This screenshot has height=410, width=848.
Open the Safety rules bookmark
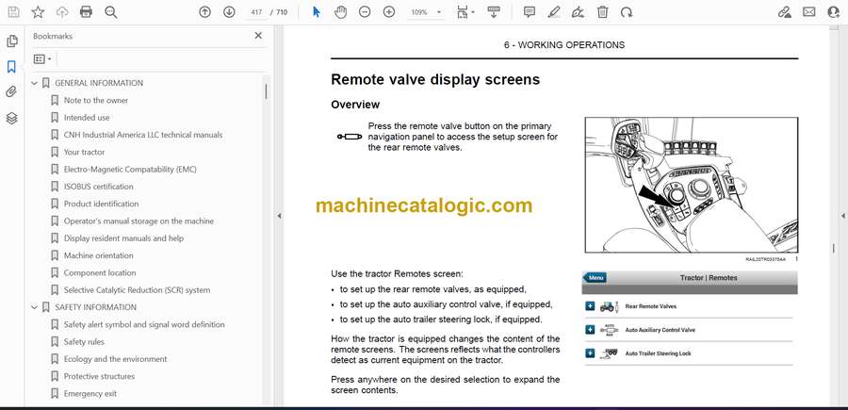tap(84, 342)
